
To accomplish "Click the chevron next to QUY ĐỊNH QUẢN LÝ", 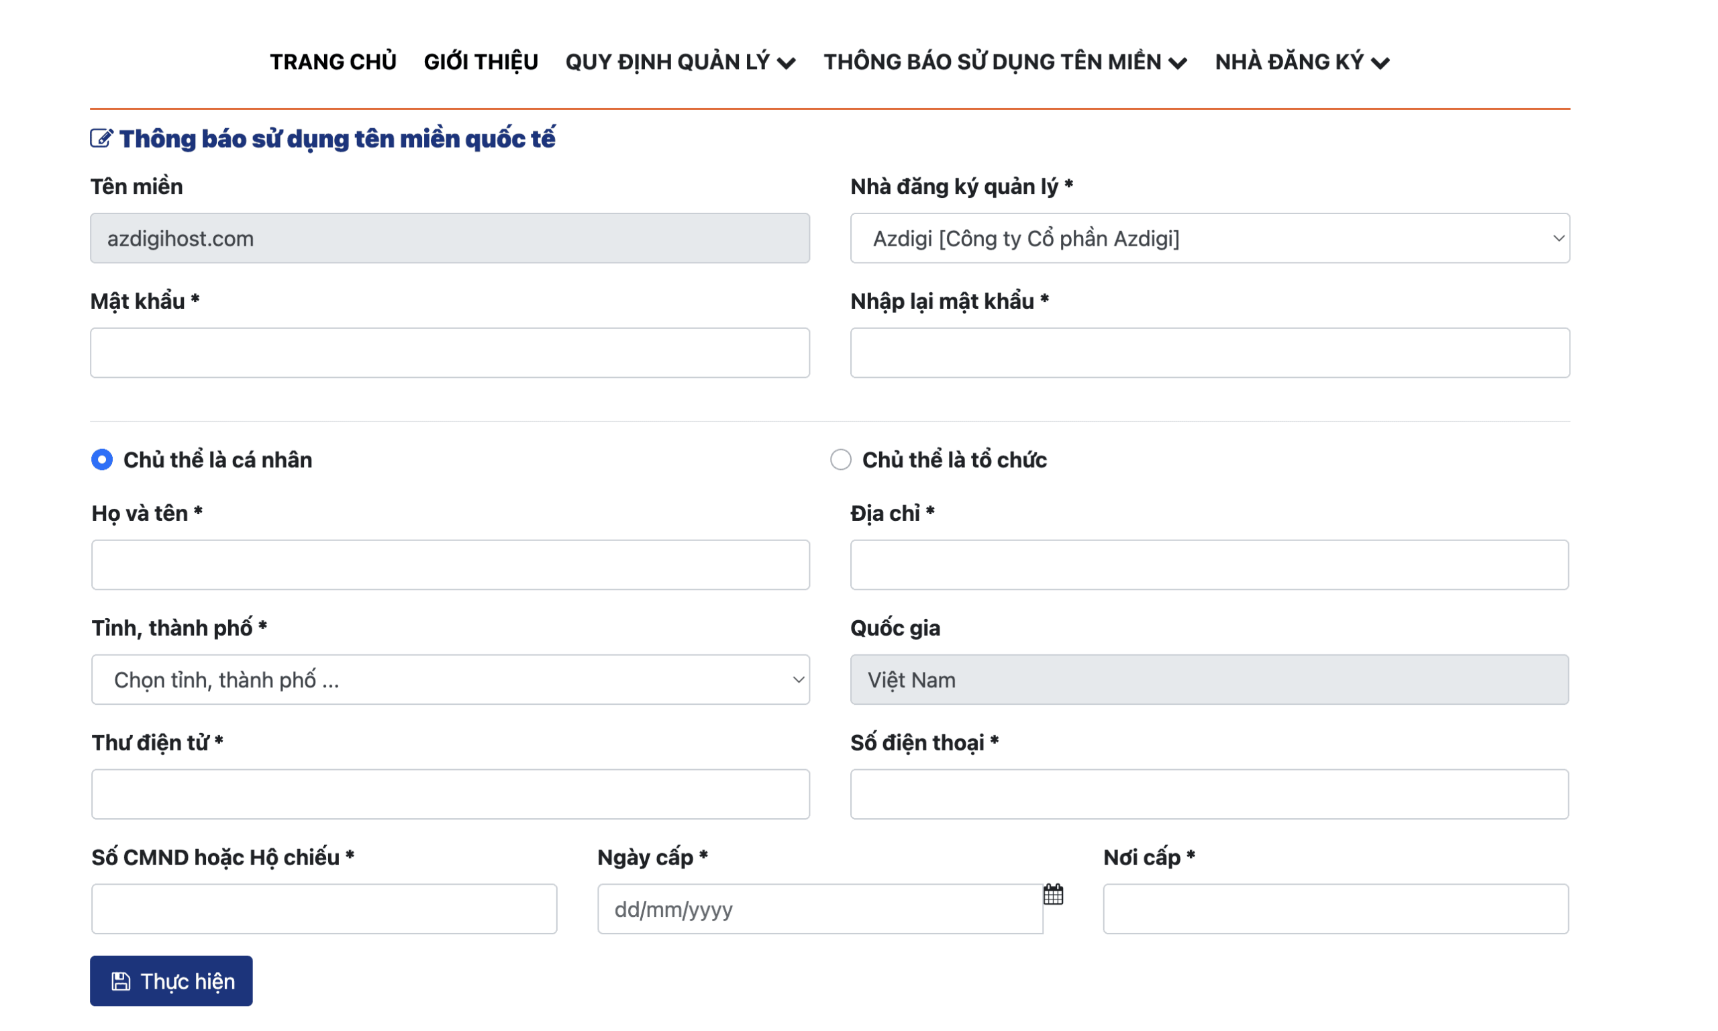I will pyautogui.click(x=786, y=63).
